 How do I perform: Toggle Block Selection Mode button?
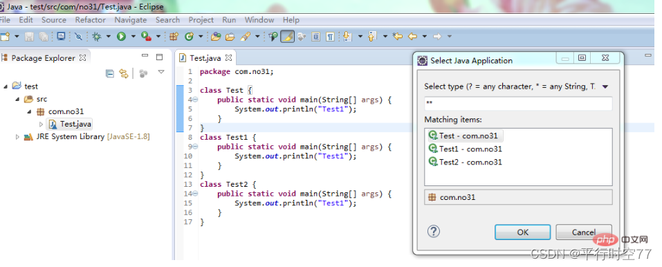316,37
